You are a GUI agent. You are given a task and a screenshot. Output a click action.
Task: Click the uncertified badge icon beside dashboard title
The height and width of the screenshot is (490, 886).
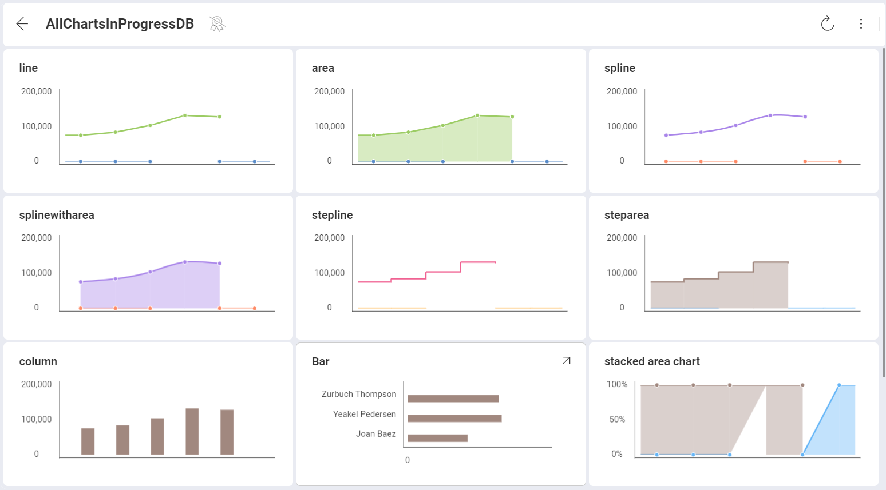pos(217,23)
